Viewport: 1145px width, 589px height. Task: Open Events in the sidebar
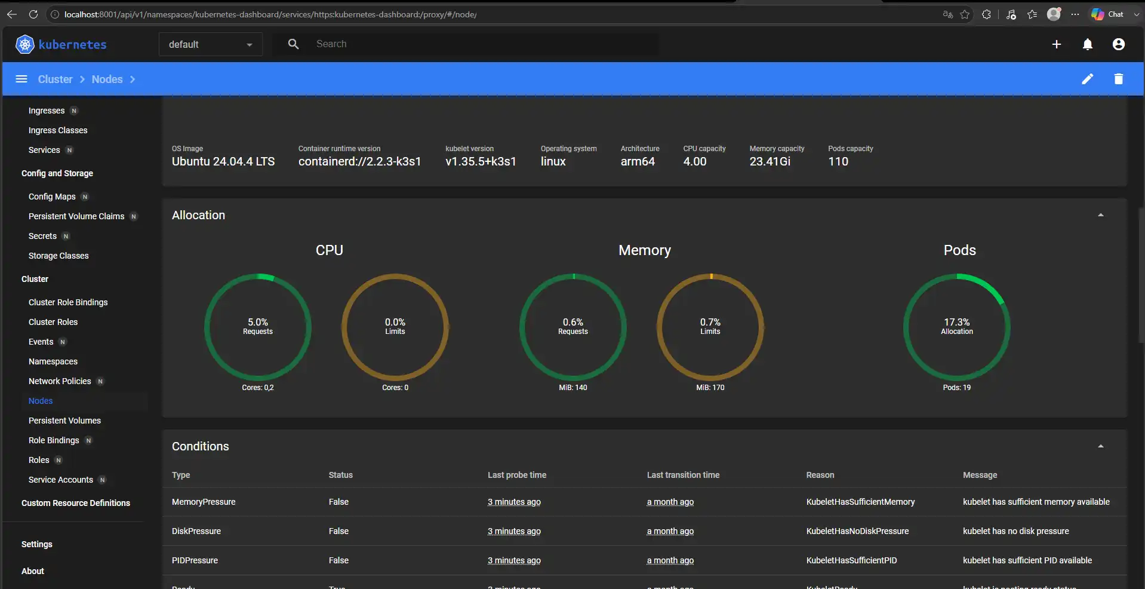pyautogui.click(x=41, y=342)
